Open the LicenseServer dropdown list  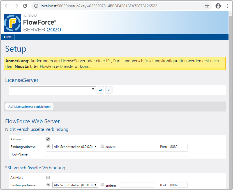tap(53, 89)
